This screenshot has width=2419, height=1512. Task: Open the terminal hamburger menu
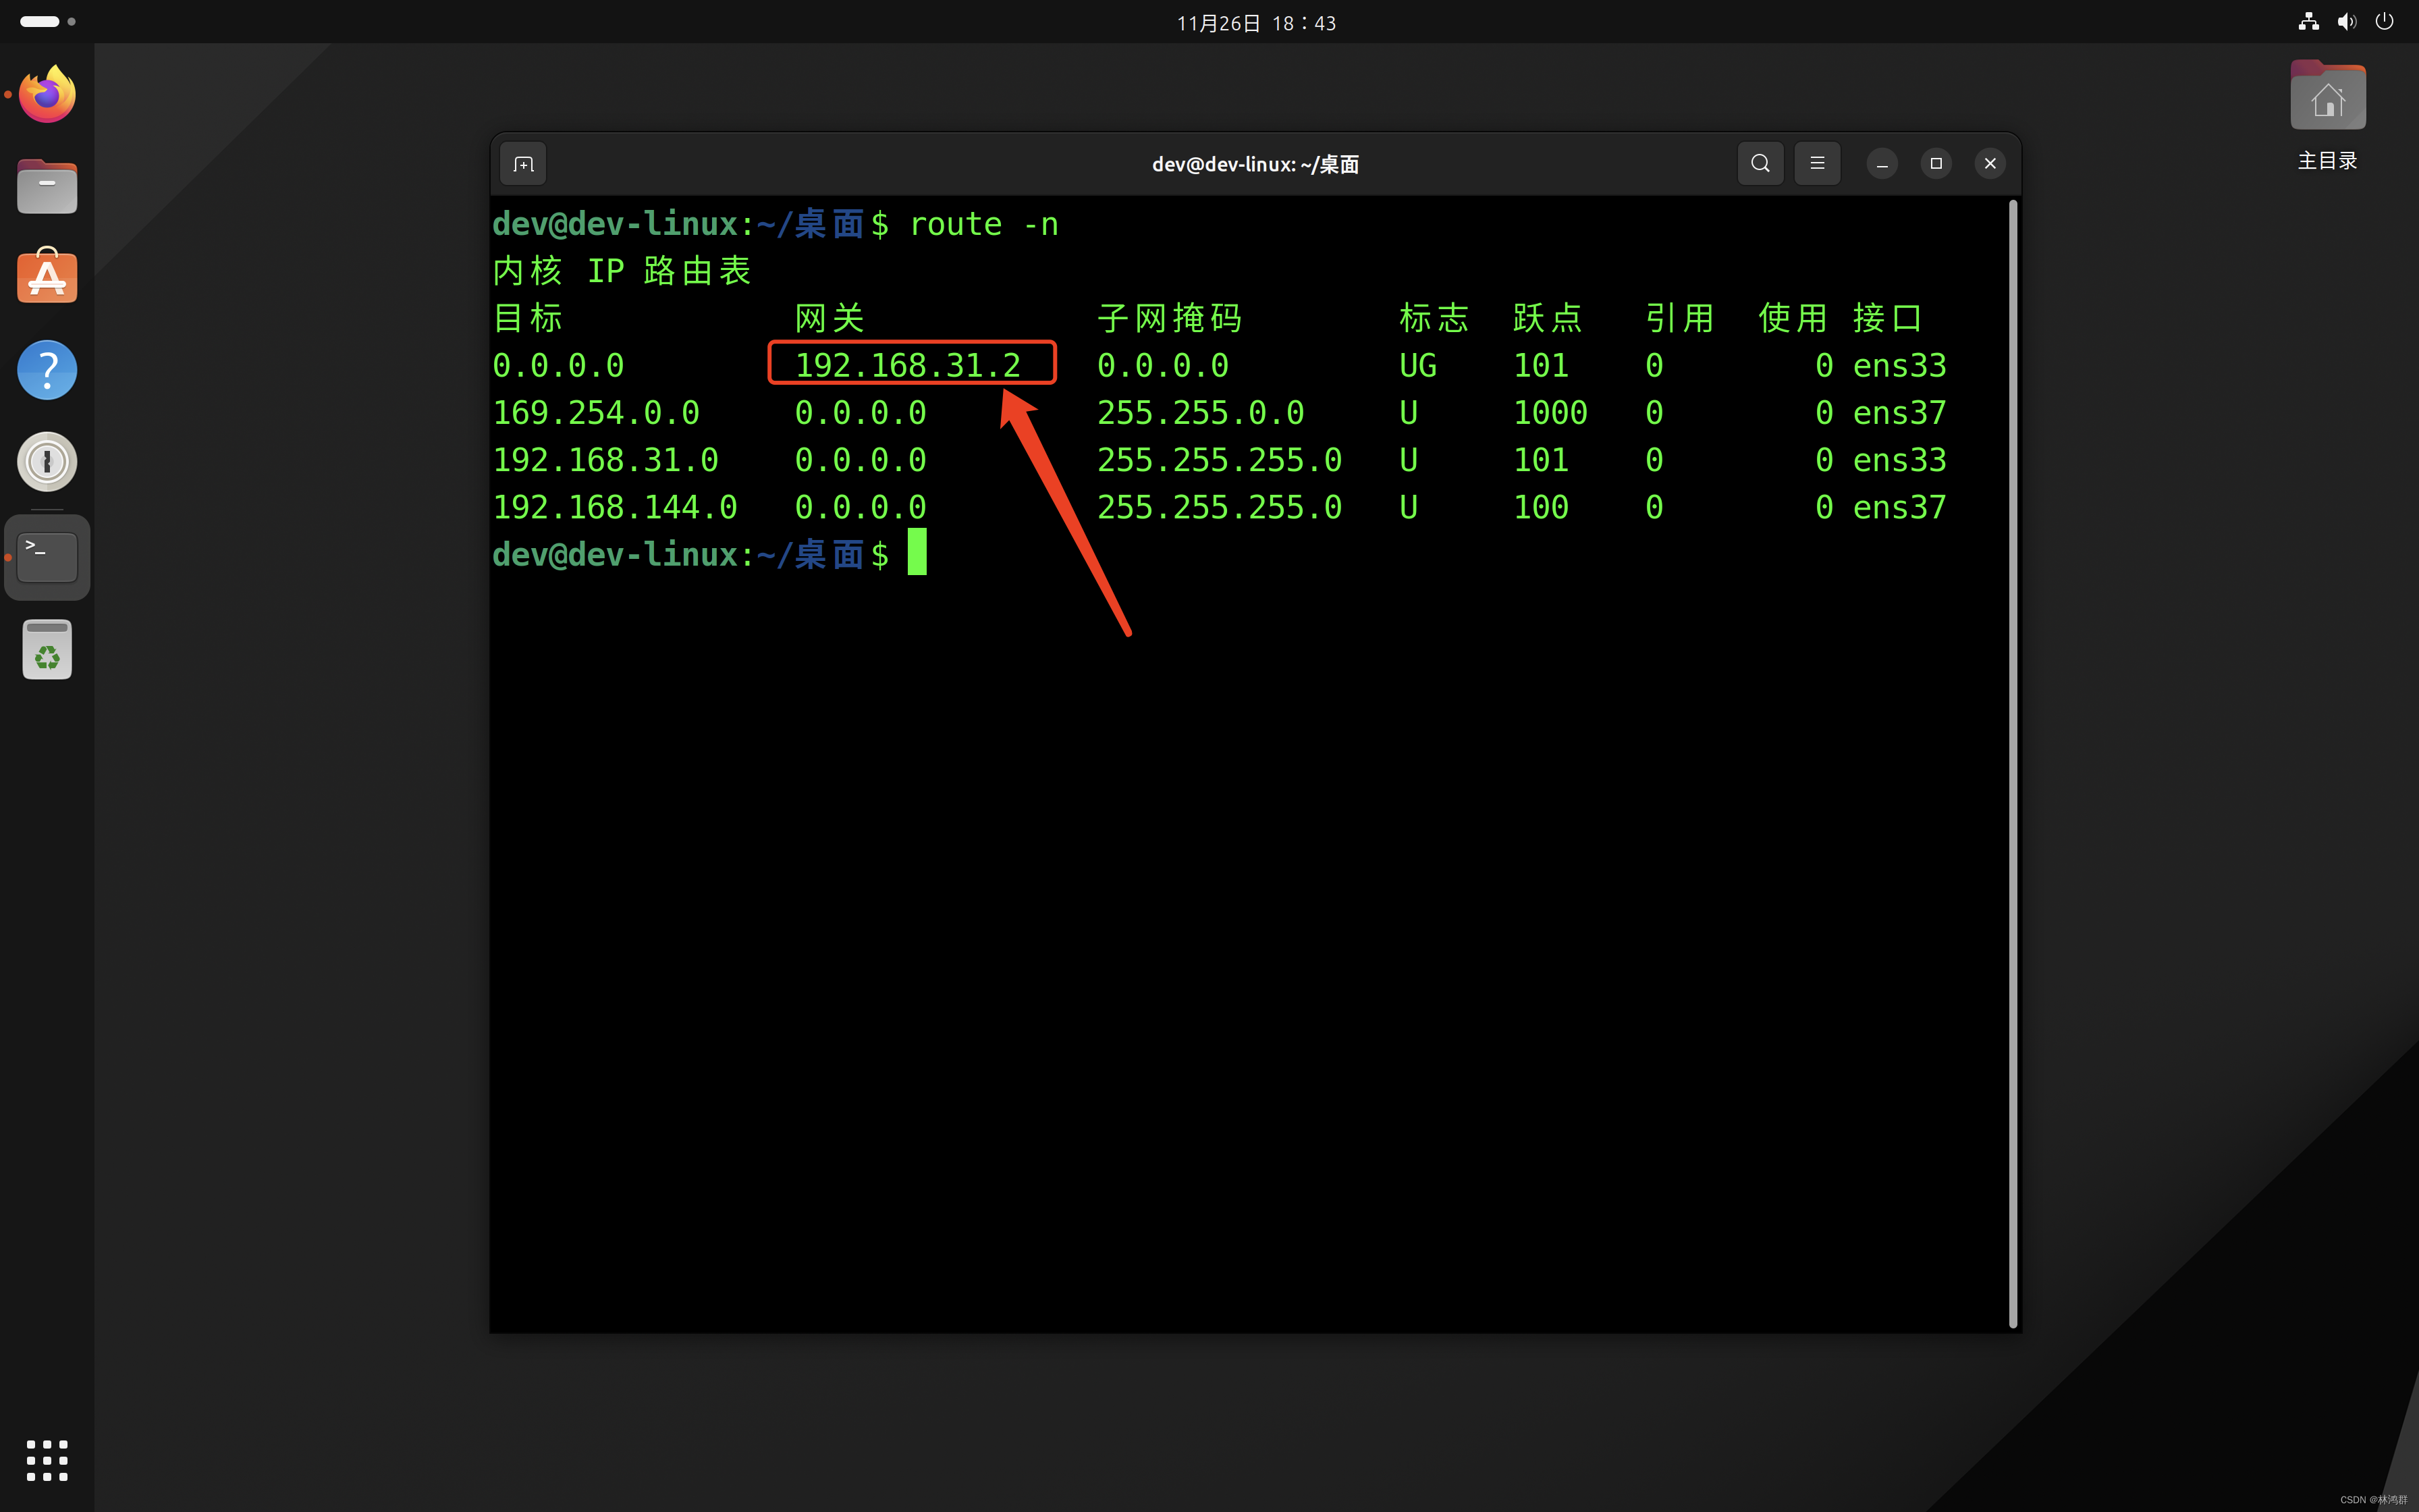(1817, 163)
